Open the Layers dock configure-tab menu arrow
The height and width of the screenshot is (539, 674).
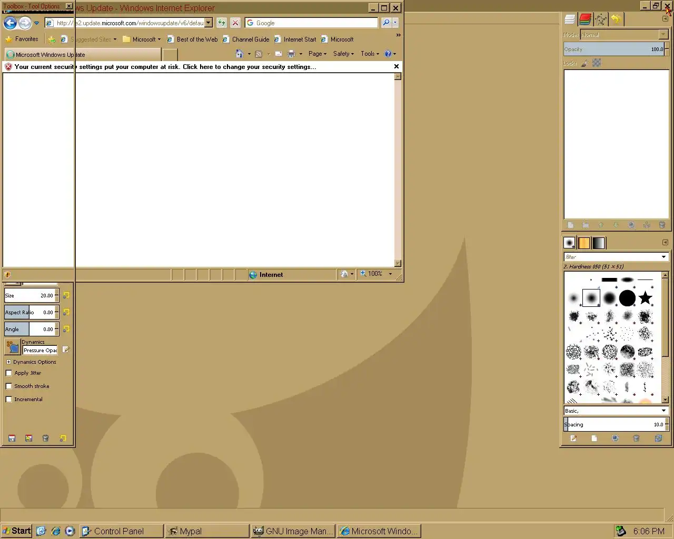[x=665, y=18]
